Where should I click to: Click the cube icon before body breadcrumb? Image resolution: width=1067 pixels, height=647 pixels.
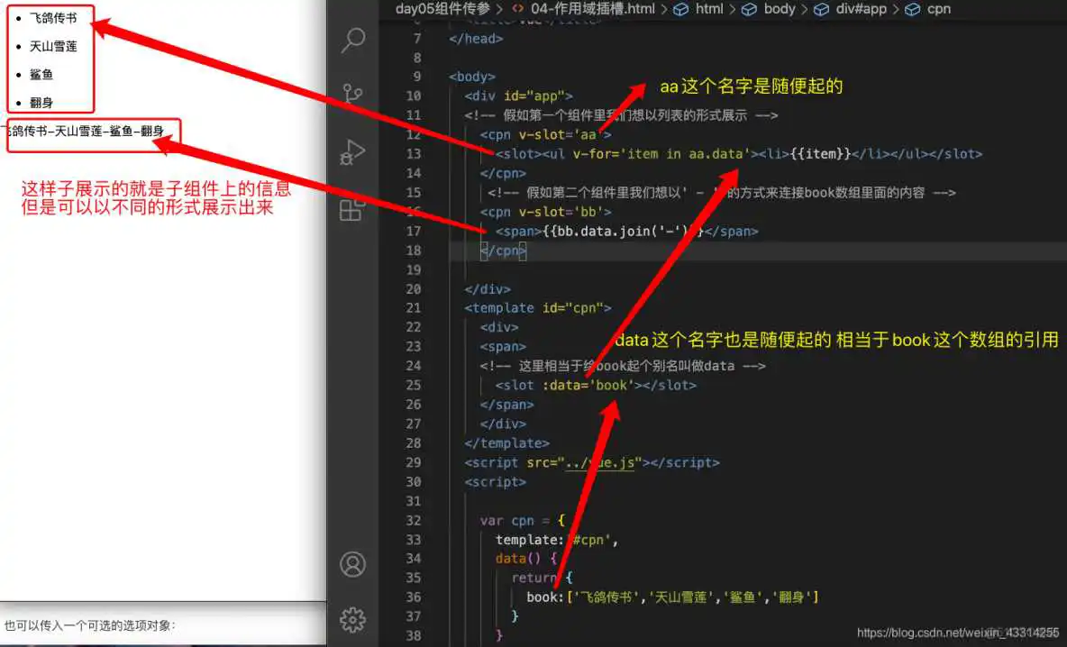[x=749, y=10]
